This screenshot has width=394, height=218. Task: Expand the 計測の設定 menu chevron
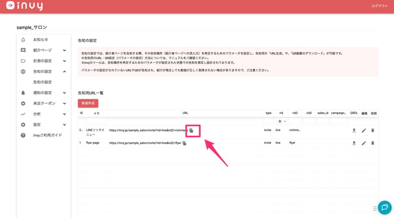(65, 61)
